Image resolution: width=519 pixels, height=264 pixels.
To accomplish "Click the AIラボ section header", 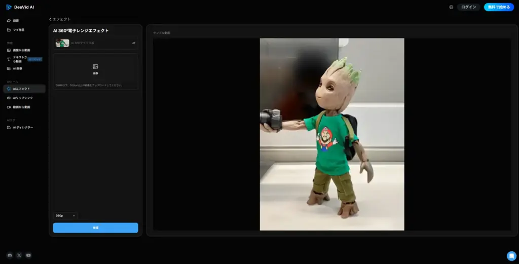I will tap(11, 121).
